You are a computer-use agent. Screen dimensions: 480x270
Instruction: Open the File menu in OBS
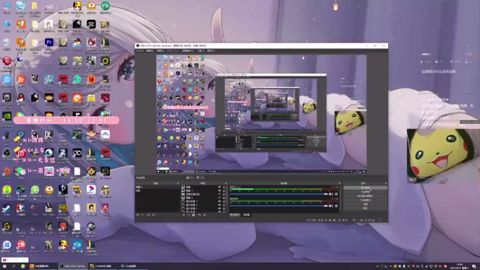[x=139, y=50]
